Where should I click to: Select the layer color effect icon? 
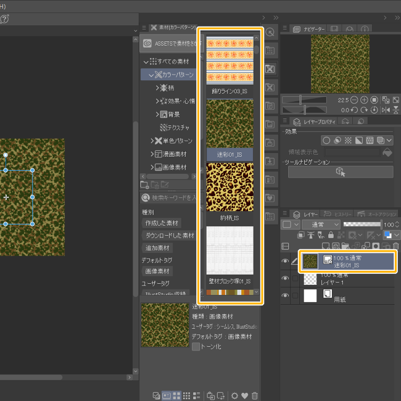pos(380,141)
